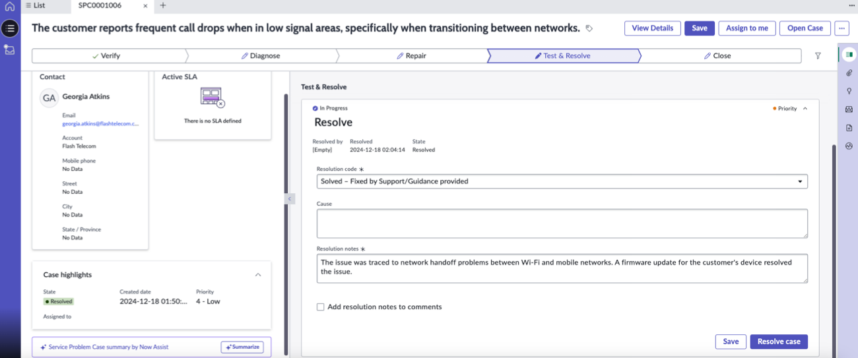
Task: Click Save at the bottom of the Resolve form
Action: 731,342
